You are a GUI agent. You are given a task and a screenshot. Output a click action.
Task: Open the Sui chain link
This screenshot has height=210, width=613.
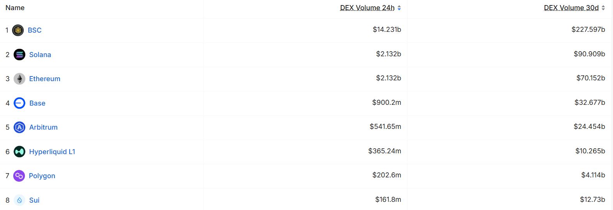pyautogui.click(x=34, y=200)
